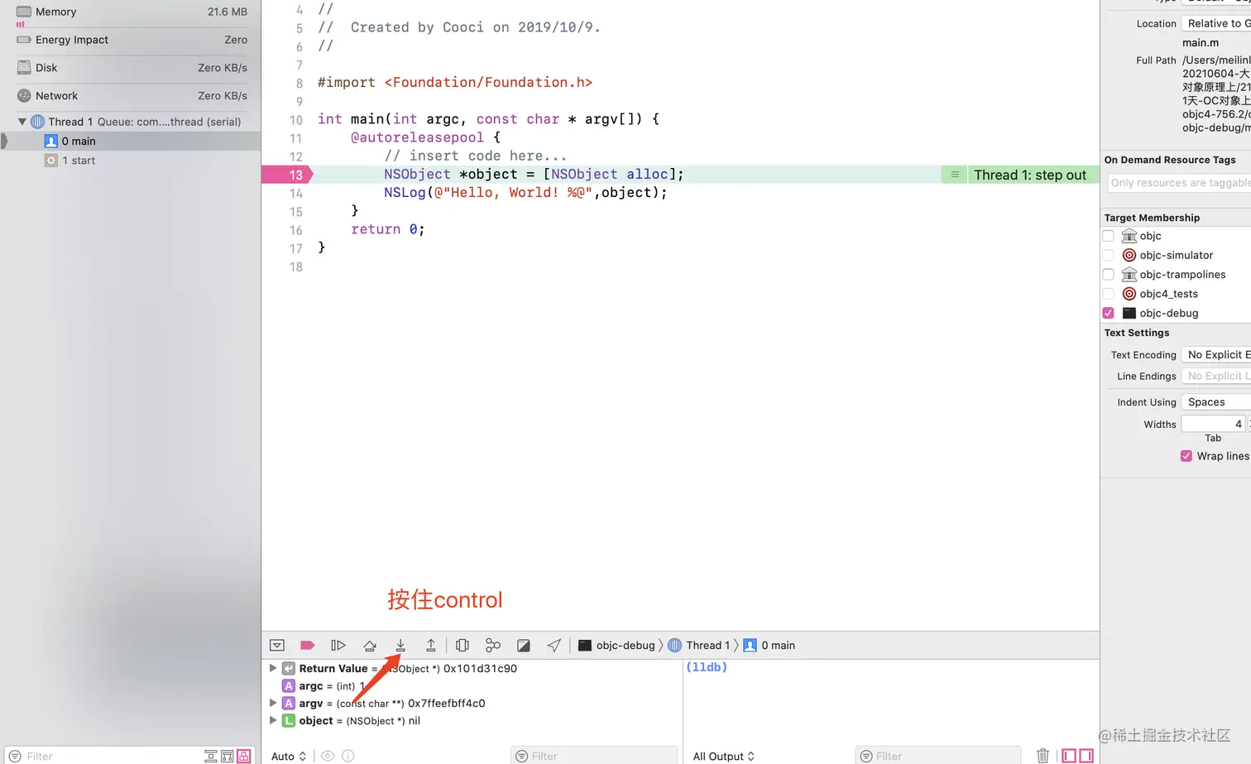Click the Step Out debug icon

pos(431,646)
